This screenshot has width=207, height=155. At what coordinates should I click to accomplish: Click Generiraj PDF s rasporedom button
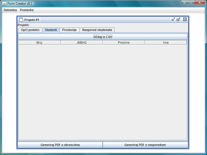145,145
